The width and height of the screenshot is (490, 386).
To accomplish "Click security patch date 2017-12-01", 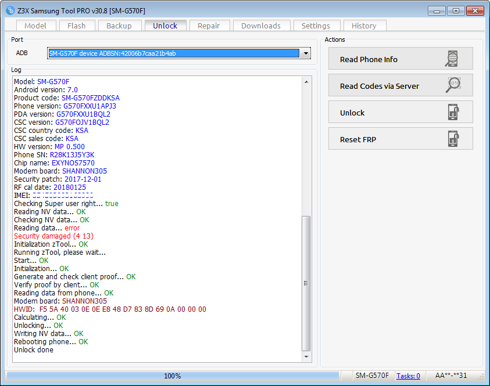I will point(83,179).
